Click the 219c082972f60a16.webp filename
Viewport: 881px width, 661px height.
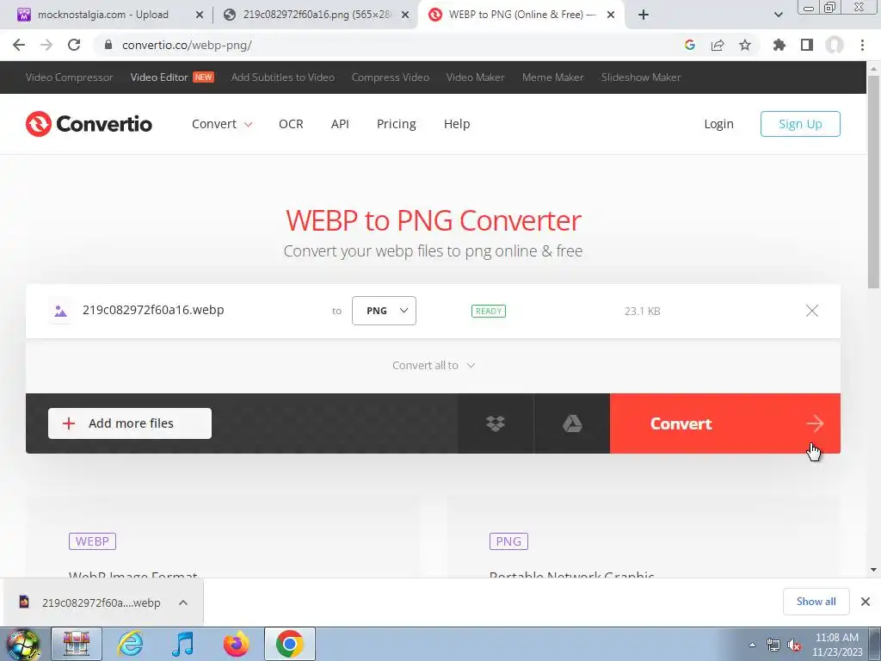pyautogui.click(x=153, y=310)
